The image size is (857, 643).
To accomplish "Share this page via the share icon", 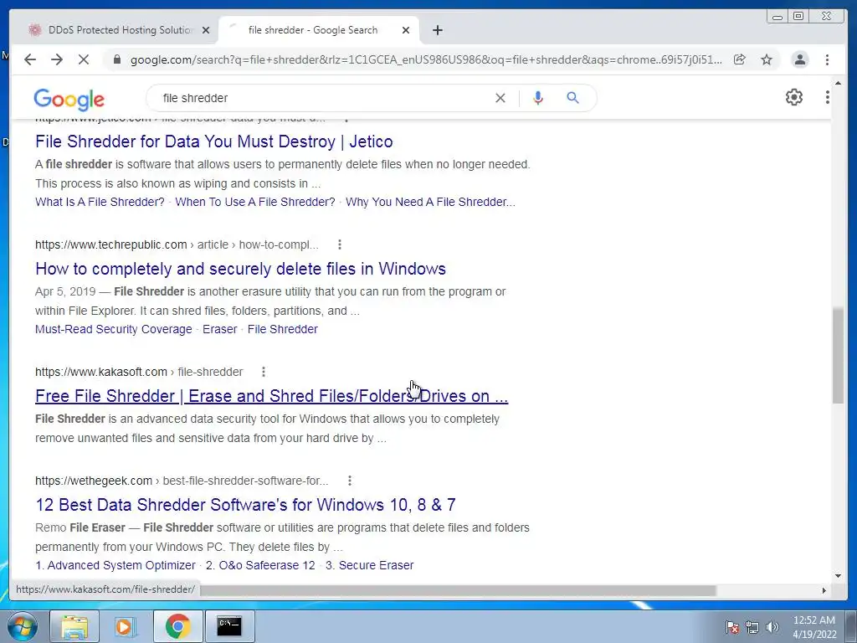I will tap(740, 59).
